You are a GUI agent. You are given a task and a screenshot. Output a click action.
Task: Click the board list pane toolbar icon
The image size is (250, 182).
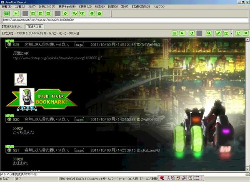[x=7, y=14]
